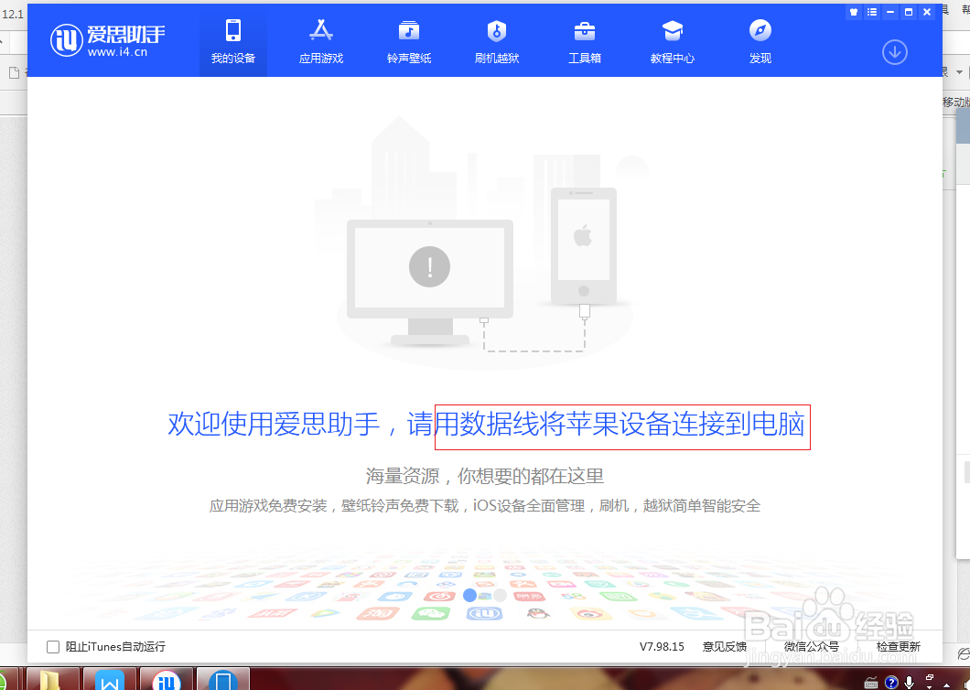Switch to the 教程中心 tutorial center tab
The image size is (970, 690).
(x=673, y=41)
